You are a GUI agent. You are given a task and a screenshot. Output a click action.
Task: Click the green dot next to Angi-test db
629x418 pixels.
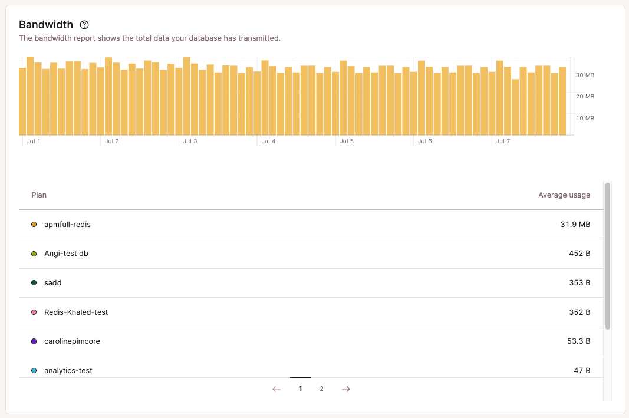(34, 253)
